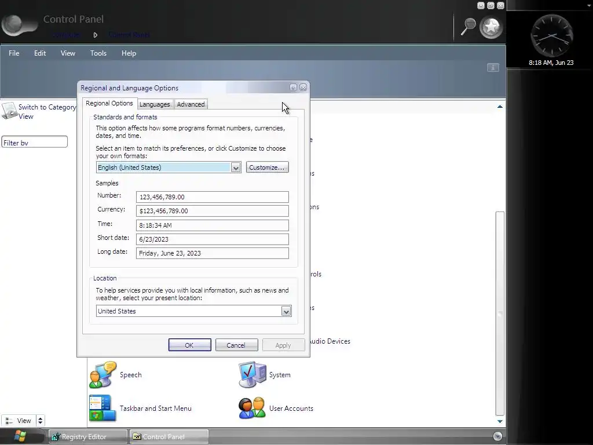Image resolution: width=593 pixels, height=445 pixels.
Task: Open the Edit menu
Action: [40, 53]
